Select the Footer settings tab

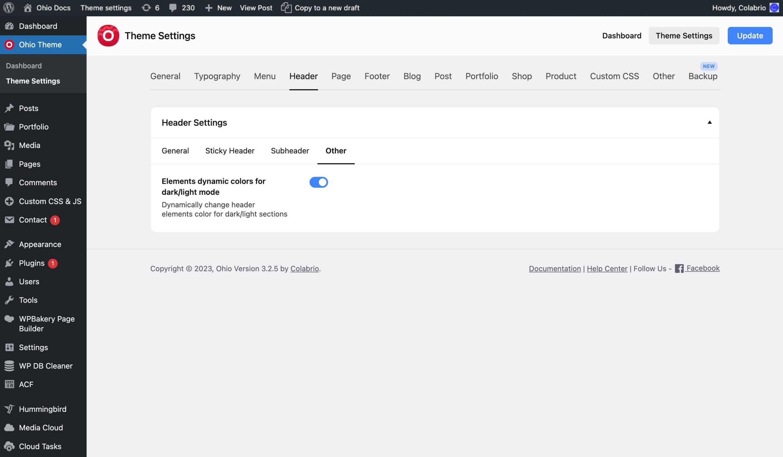click(377, 76)
